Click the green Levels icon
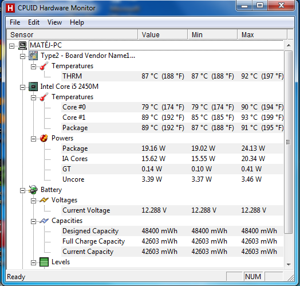 click(44, 262)
